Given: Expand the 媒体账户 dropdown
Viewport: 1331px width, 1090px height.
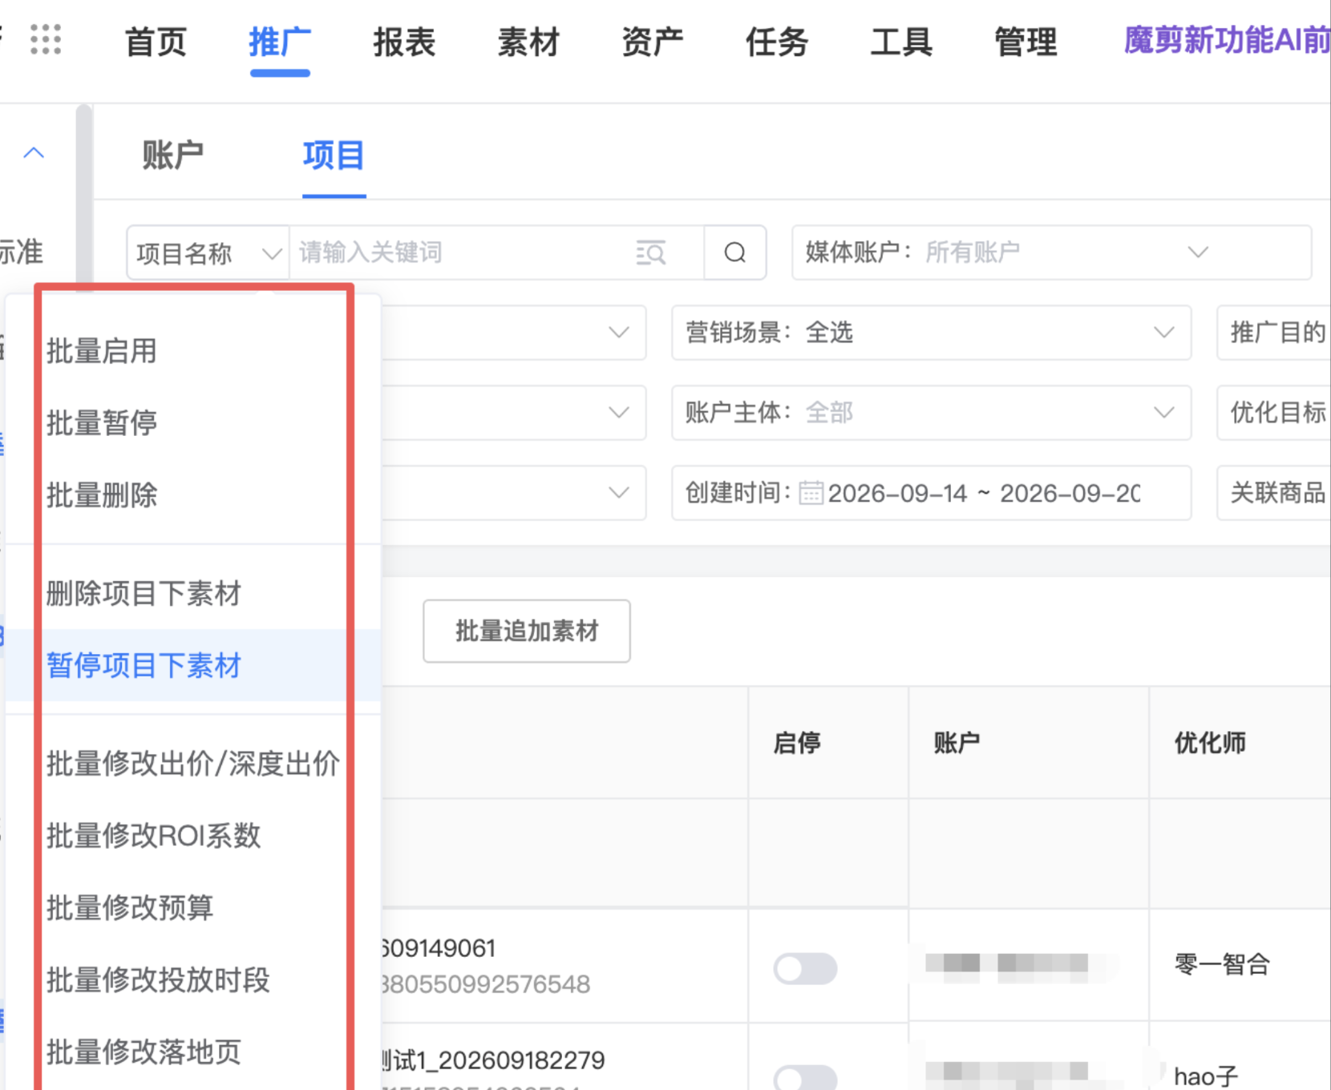Looking at the screenshot, I should (x=1051, y=252).
